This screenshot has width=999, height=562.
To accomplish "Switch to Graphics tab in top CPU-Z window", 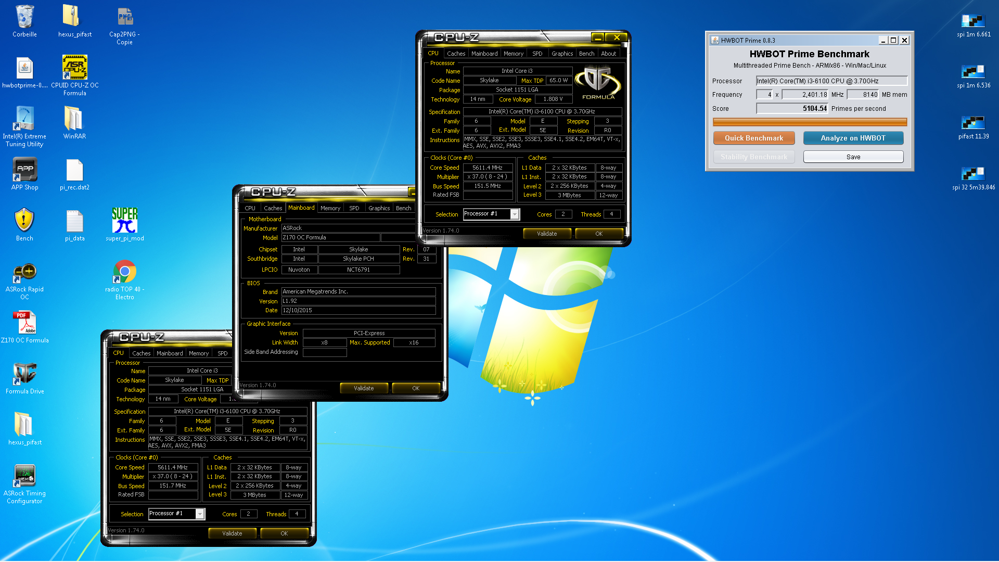I will [x=562, y=54].
